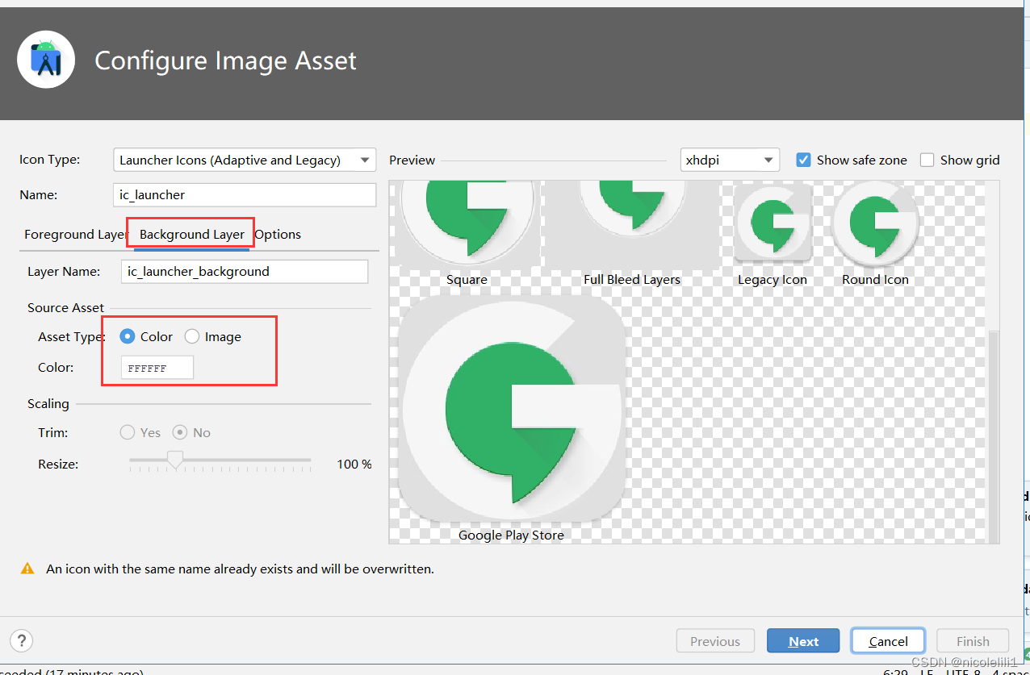This screenshot has height=675, width=1030.
Task: Select Trim No radio button
Action: 181,432
